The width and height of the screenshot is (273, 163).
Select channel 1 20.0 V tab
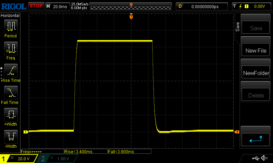19,159
